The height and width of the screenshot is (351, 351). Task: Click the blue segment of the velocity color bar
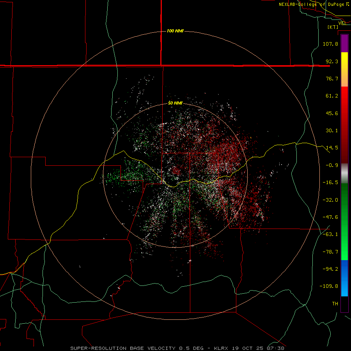pos(344,278)
